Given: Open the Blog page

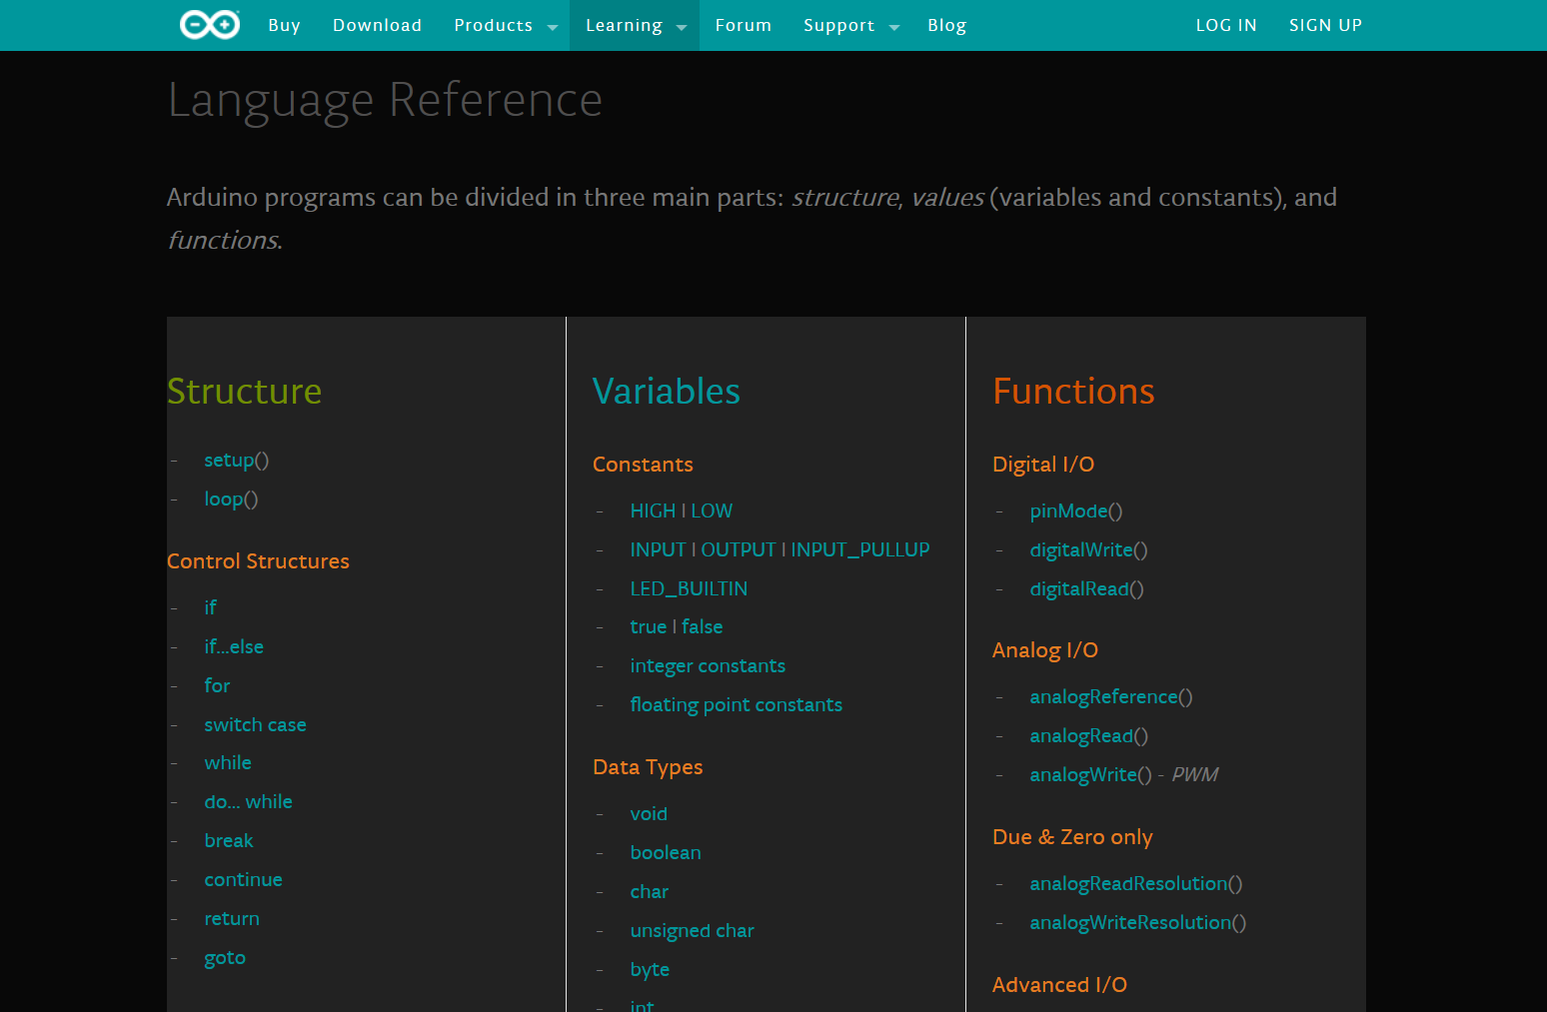Looking at the screenshot, I should pos(946,25).
